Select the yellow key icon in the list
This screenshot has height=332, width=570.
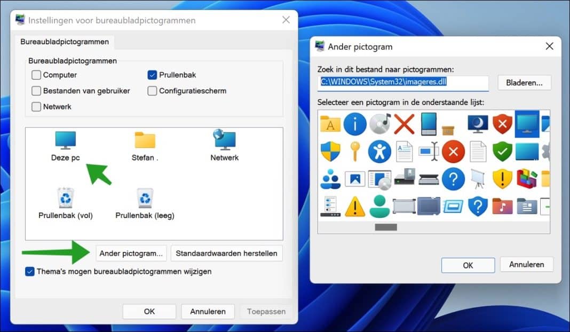(356, 151)
